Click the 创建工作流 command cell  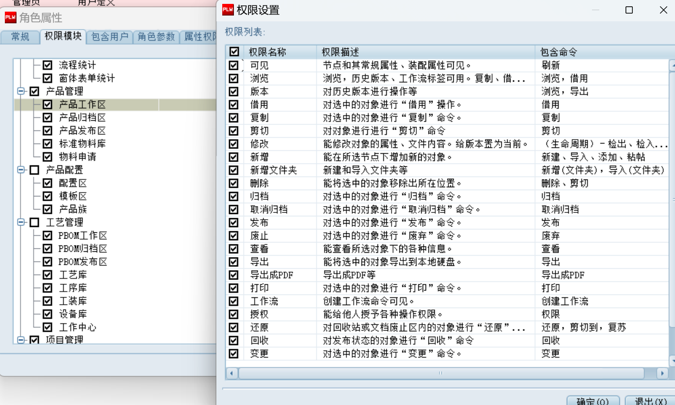[565, 301]
